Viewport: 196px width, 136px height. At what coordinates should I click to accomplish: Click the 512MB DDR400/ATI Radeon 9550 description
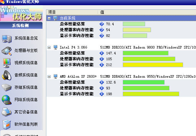tap(148, 76)
